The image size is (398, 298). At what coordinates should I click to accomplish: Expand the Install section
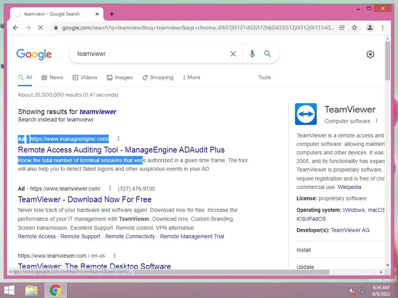[x=340, y=250]
